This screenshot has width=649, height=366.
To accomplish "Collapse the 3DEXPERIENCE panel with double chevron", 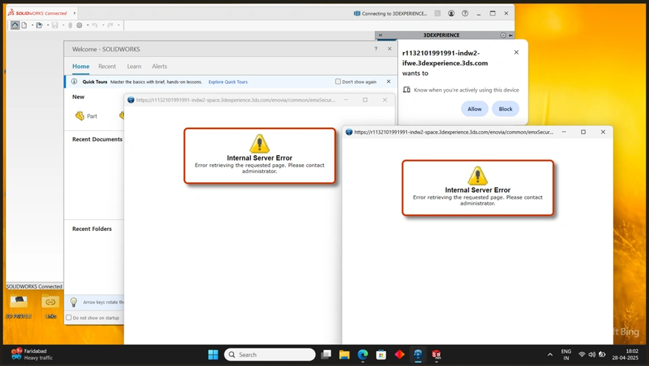I will [381, 35].
